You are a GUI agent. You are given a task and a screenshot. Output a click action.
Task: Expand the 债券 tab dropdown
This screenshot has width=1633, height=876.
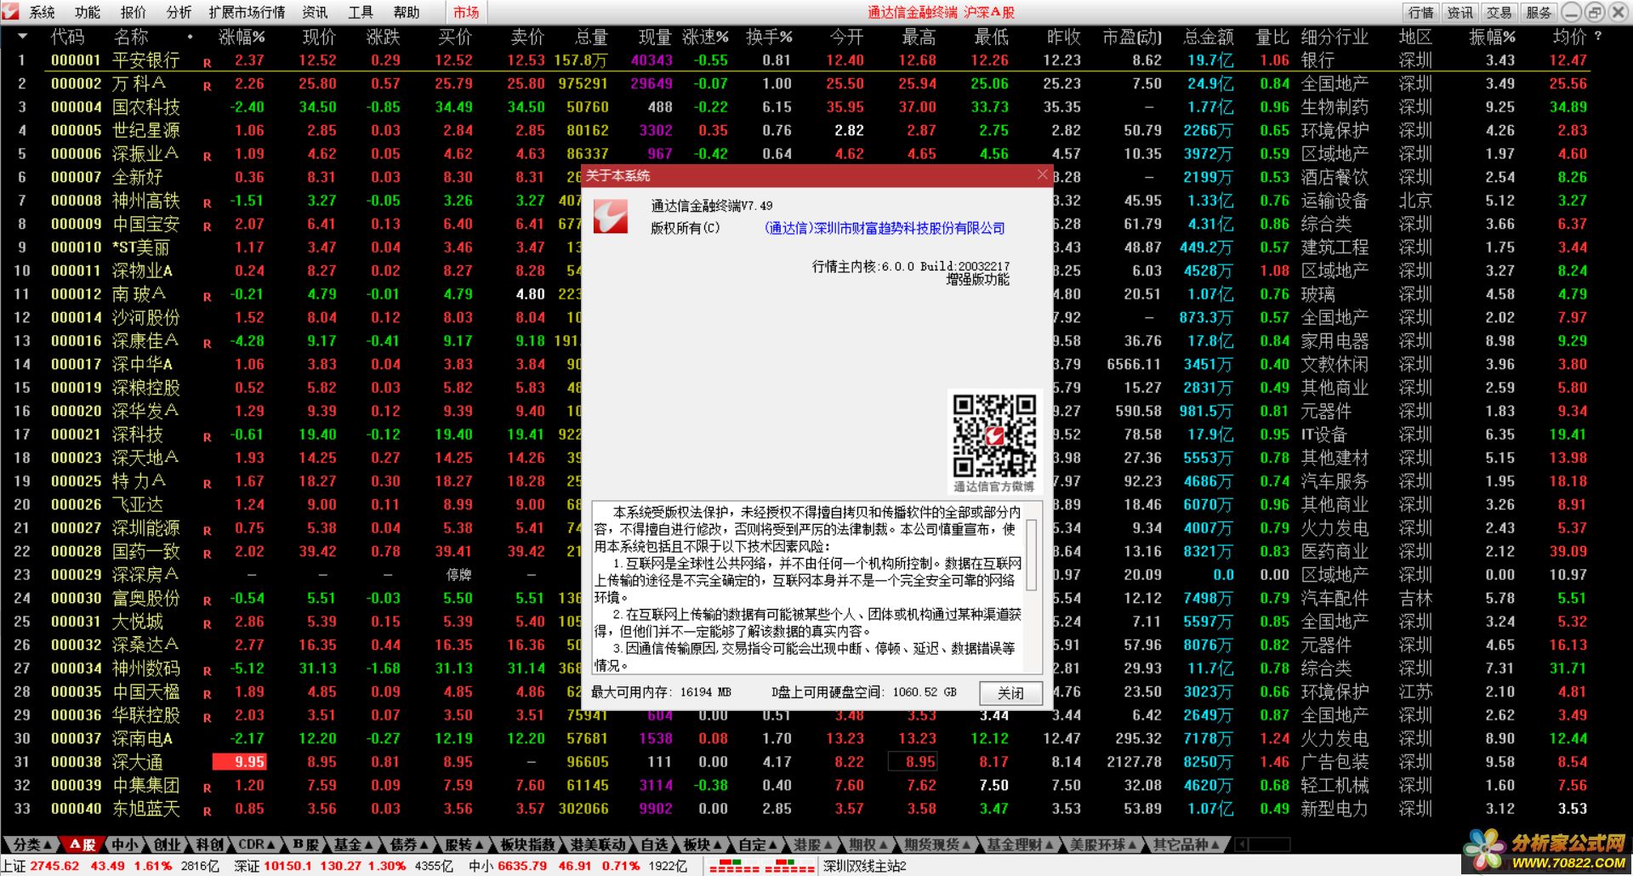pyautogui.click(x=409, y=845)
